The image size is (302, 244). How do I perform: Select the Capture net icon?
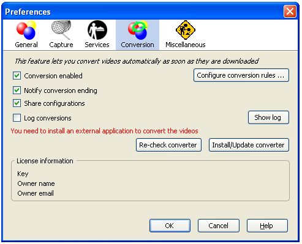click(x=61, y=30)
